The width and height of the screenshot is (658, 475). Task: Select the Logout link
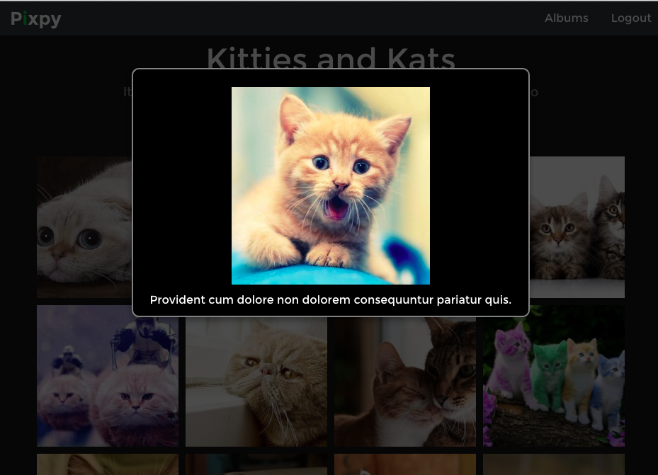point(630,18)
